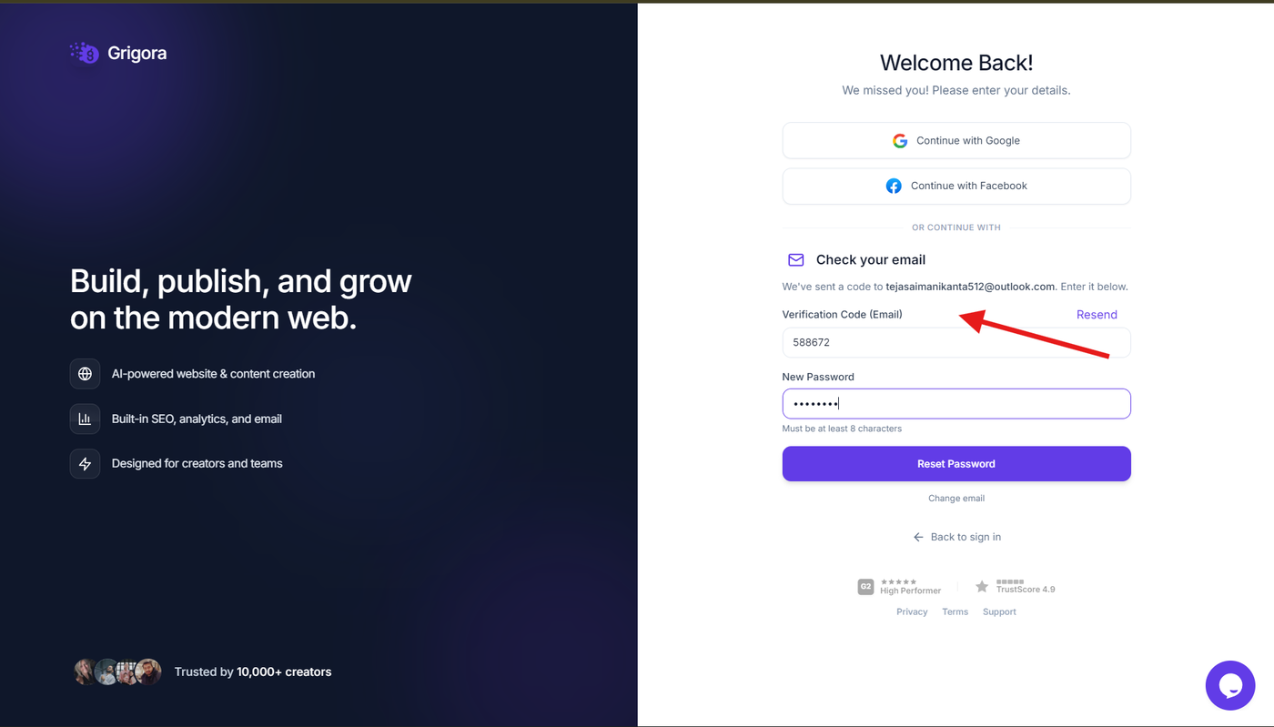Click the bar chart SEO analytics icon
Image resolution: width=1274 pixels, height=727 pixels.
tap(85, 419)
